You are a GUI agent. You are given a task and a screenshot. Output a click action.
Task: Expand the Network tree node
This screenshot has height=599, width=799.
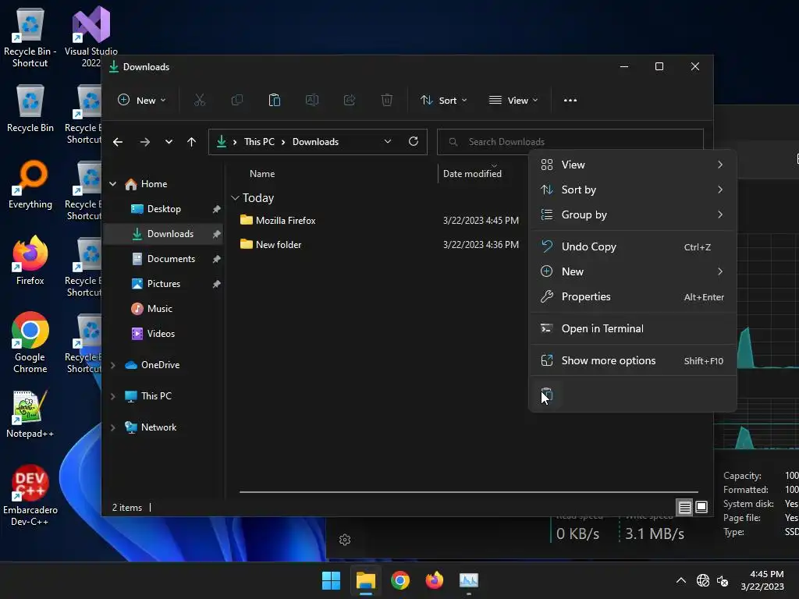pos(112,427)
